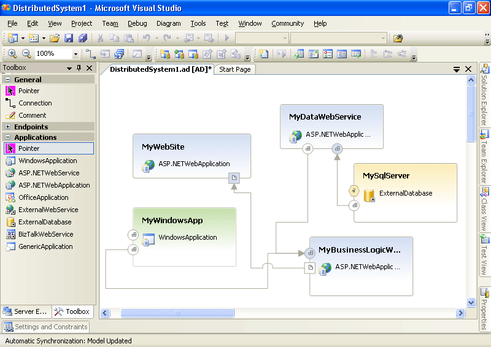491x347 pixels.
Task: Open Settings and Constraints panel
Action: click(x=45, y=327)
